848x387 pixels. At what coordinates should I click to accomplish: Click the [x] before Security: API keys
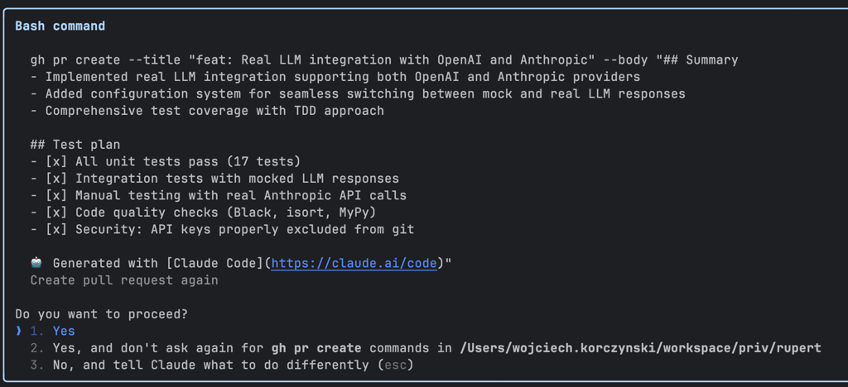pyautogui.click(x=56, y=229)
